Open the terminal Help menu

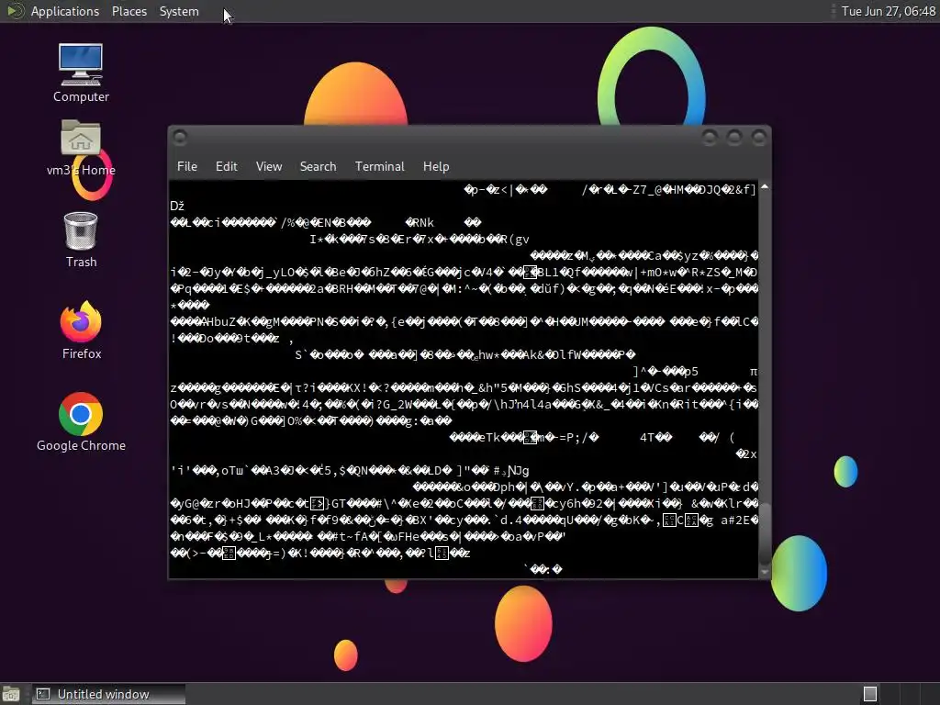(x=436, y=167)
